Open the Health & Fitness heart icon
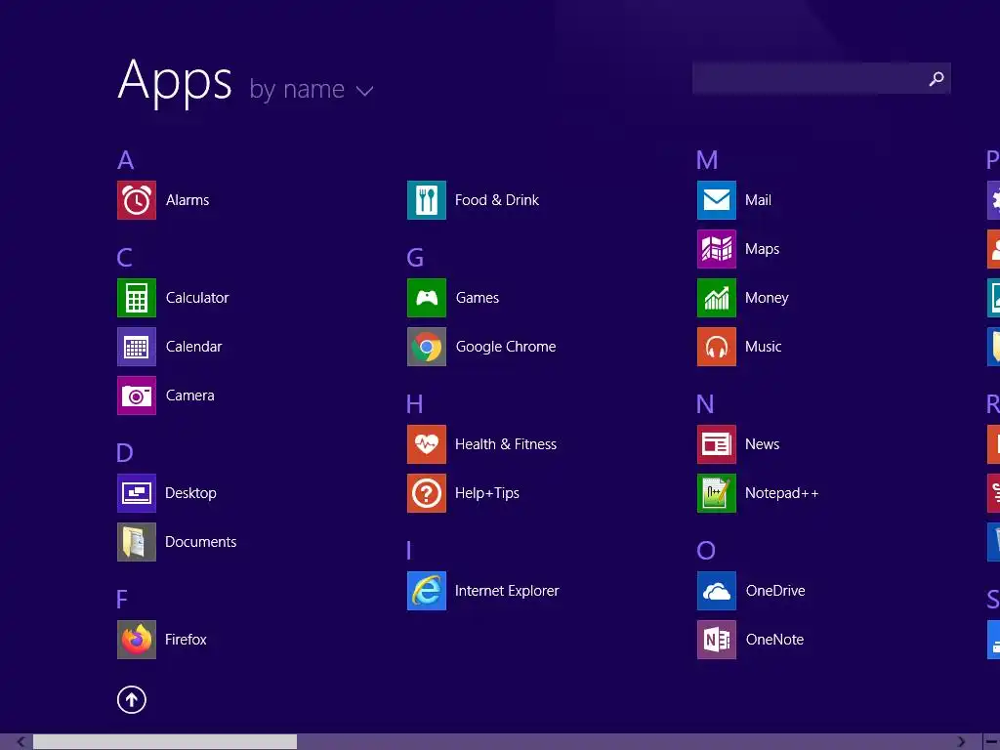1000x750 pixels. coord(427,444)
